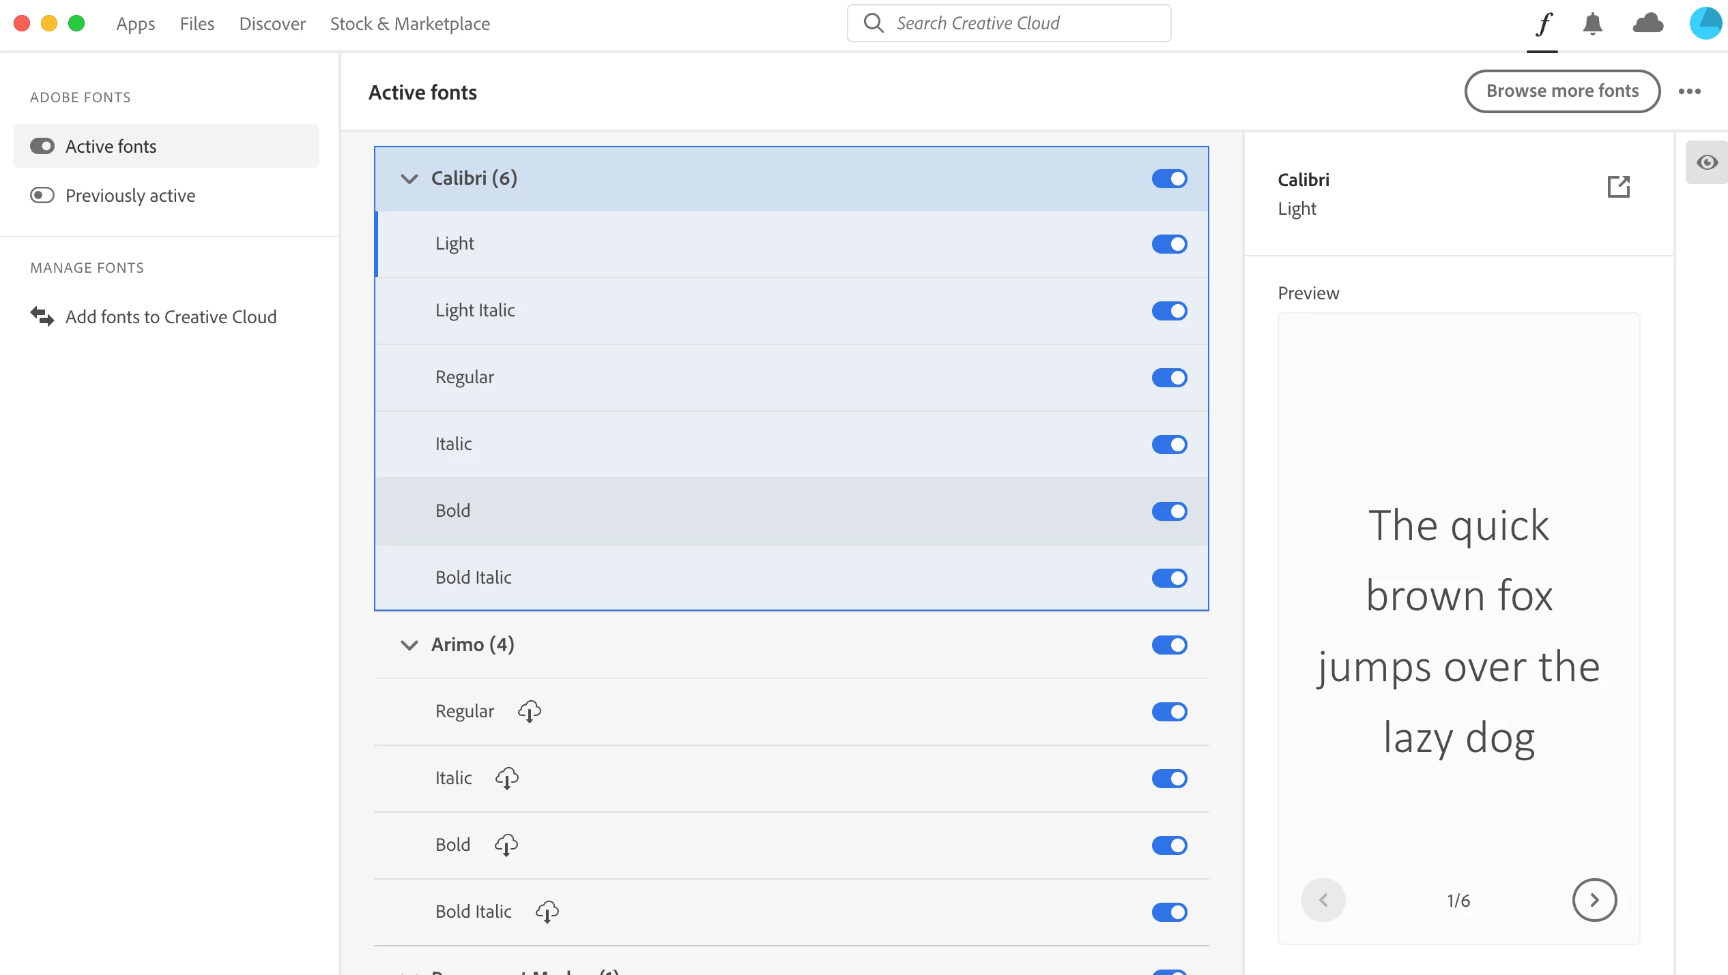Click the user profile avatar

(1708, 23)
